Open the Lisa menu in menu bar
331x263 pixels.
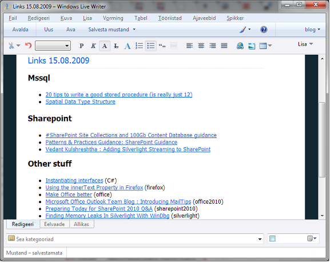87,18
